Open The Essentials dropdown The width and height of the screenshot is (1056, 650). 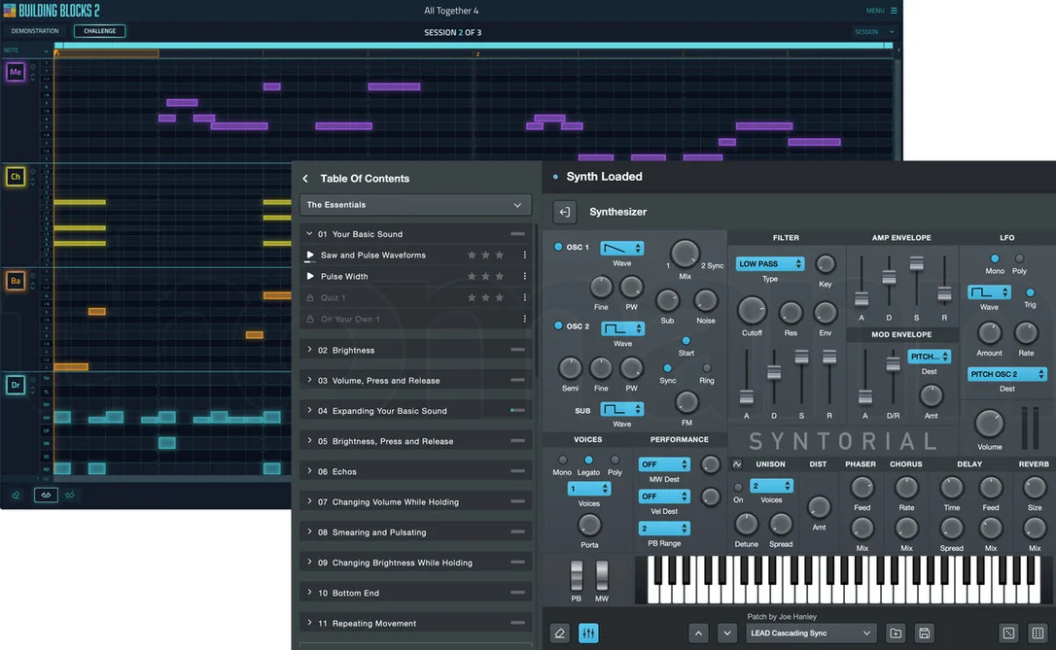(415, 205)
